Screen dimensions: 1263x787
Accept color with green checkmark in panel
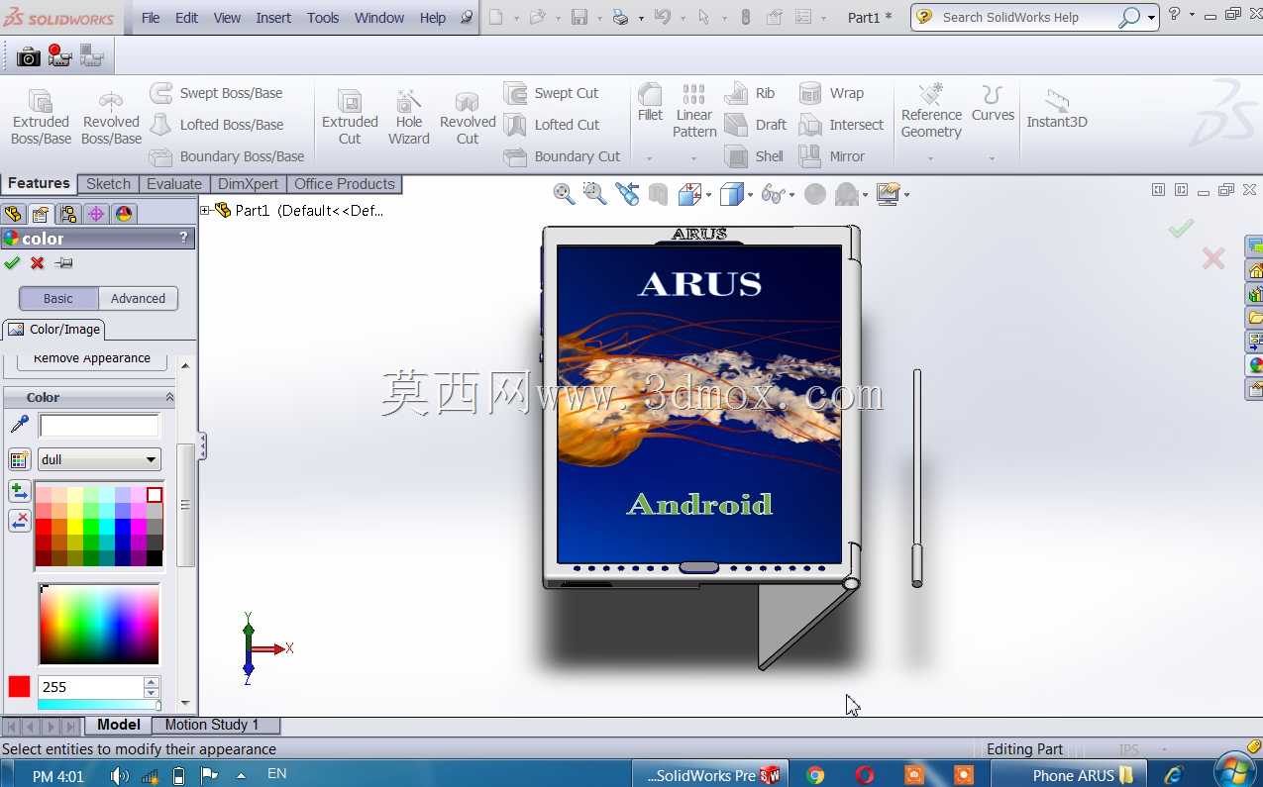[12, 262]
